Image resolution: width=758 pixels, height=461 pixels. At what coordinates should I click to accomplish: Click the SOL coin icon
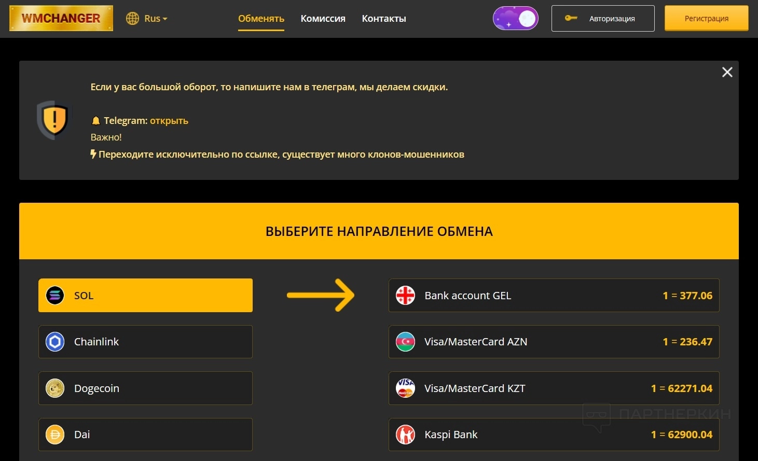[x=55, y=295]
